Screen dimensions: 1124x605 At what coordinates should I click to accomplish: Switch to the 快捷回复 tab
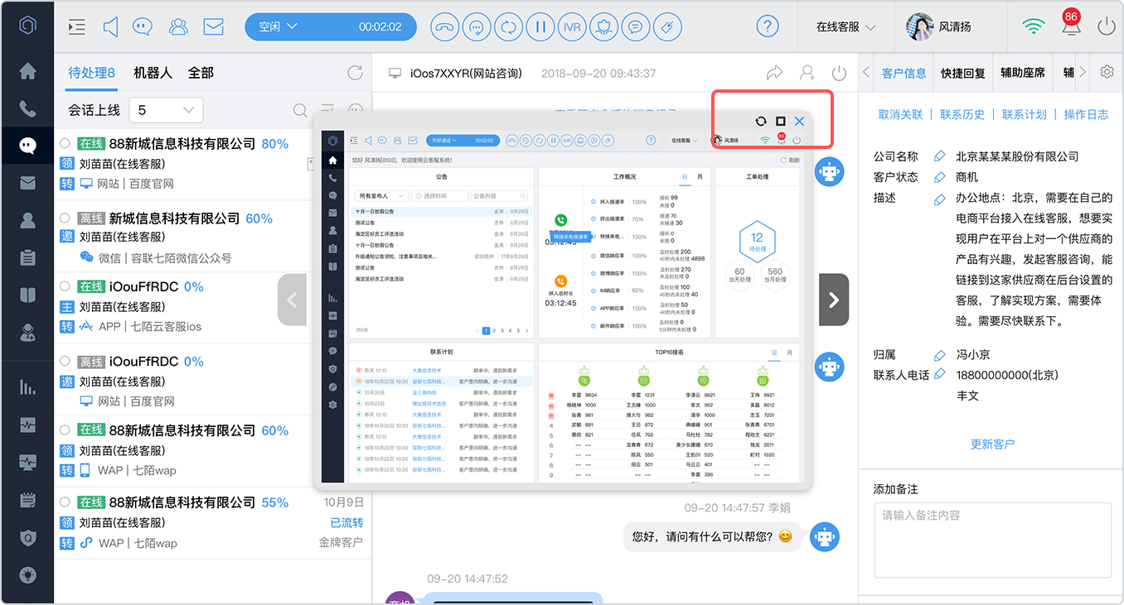(963, 73)
